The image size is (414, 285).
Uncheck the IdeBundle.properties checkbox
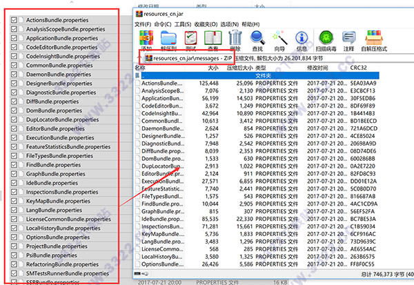coord(14,183)
